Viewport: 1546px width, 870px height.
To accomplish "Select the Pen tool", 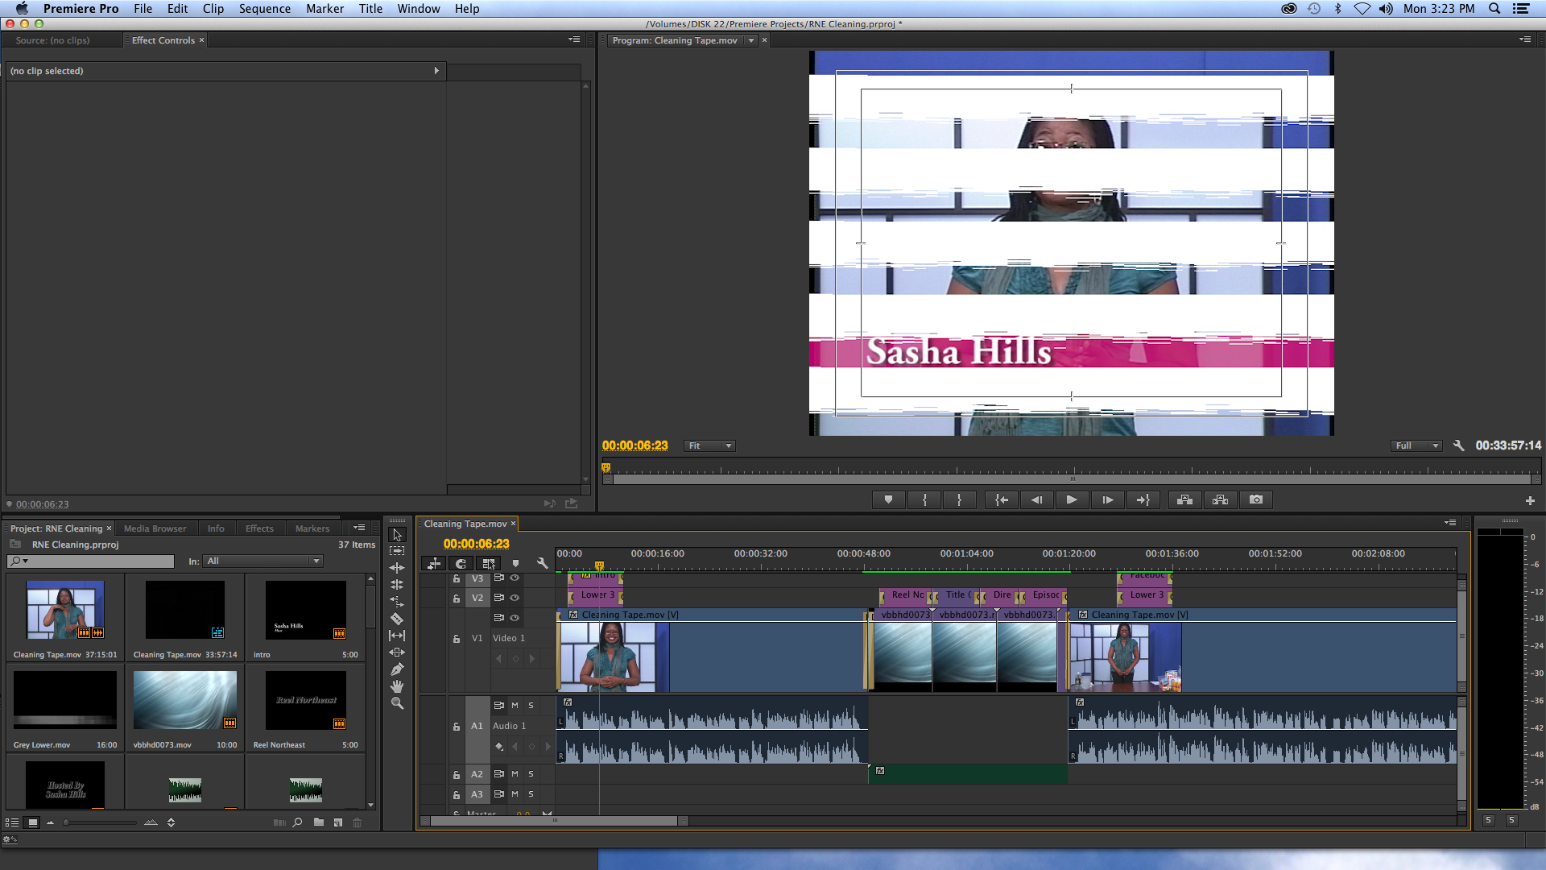I will coord(397,669).
